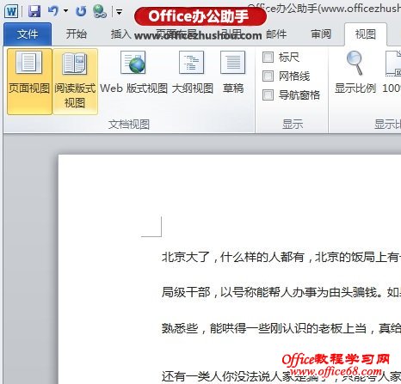
Task: Click the document line starting with 局级干部
Action: pos(281,292)
